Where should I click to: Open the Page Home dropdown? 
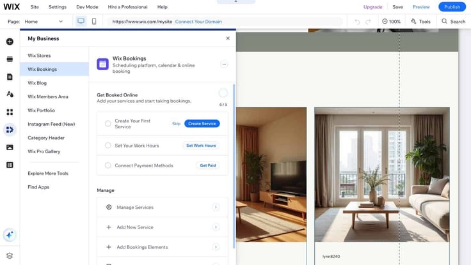pyautogui.click(x=44, y=22)
